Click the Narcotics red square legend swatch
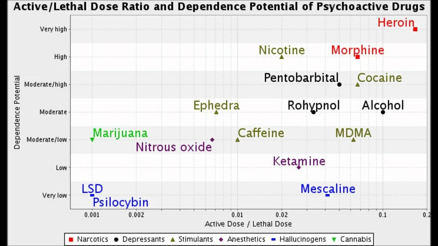Viewport: 438px width, 246px height. click(x=71, y=240)
